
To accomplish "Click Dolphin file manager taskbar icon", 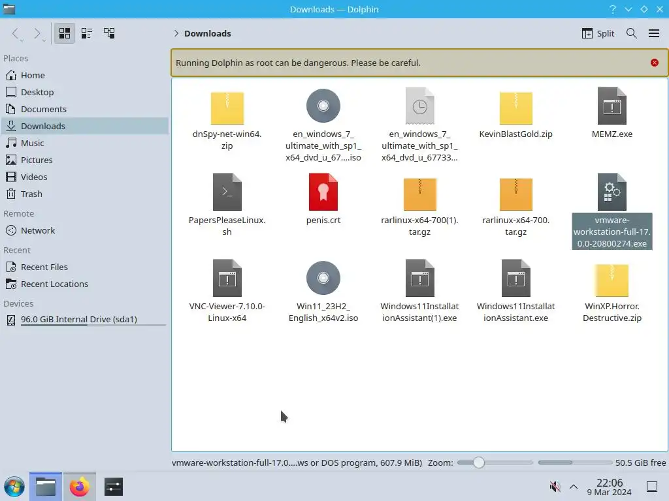I will [46, 487].
